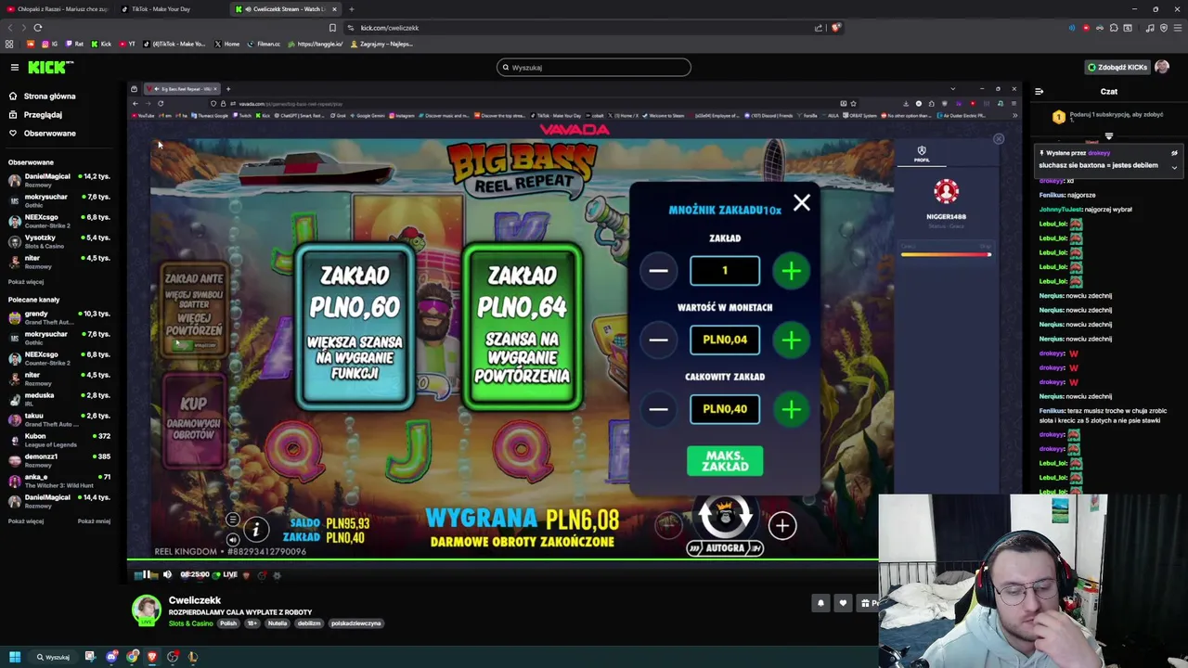Click the green stream progress bar

click(x=502, y=559)
